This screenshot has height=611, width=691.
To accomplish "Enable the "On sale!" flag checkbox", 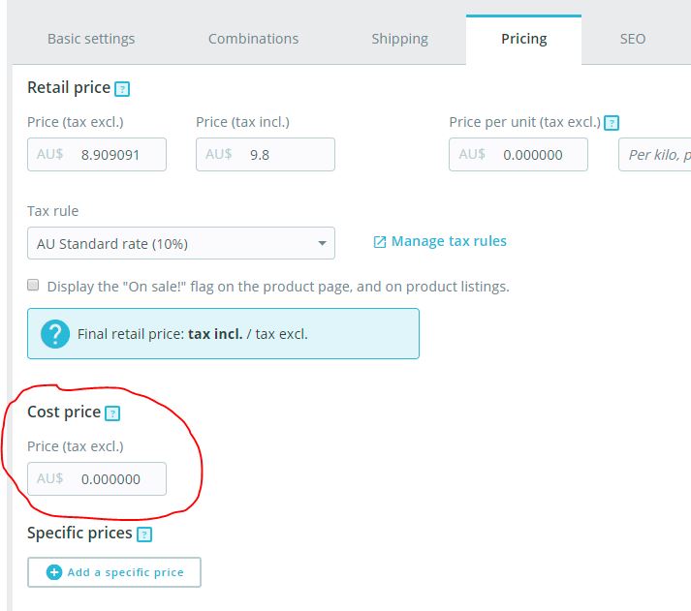I will tap(34, 286).
